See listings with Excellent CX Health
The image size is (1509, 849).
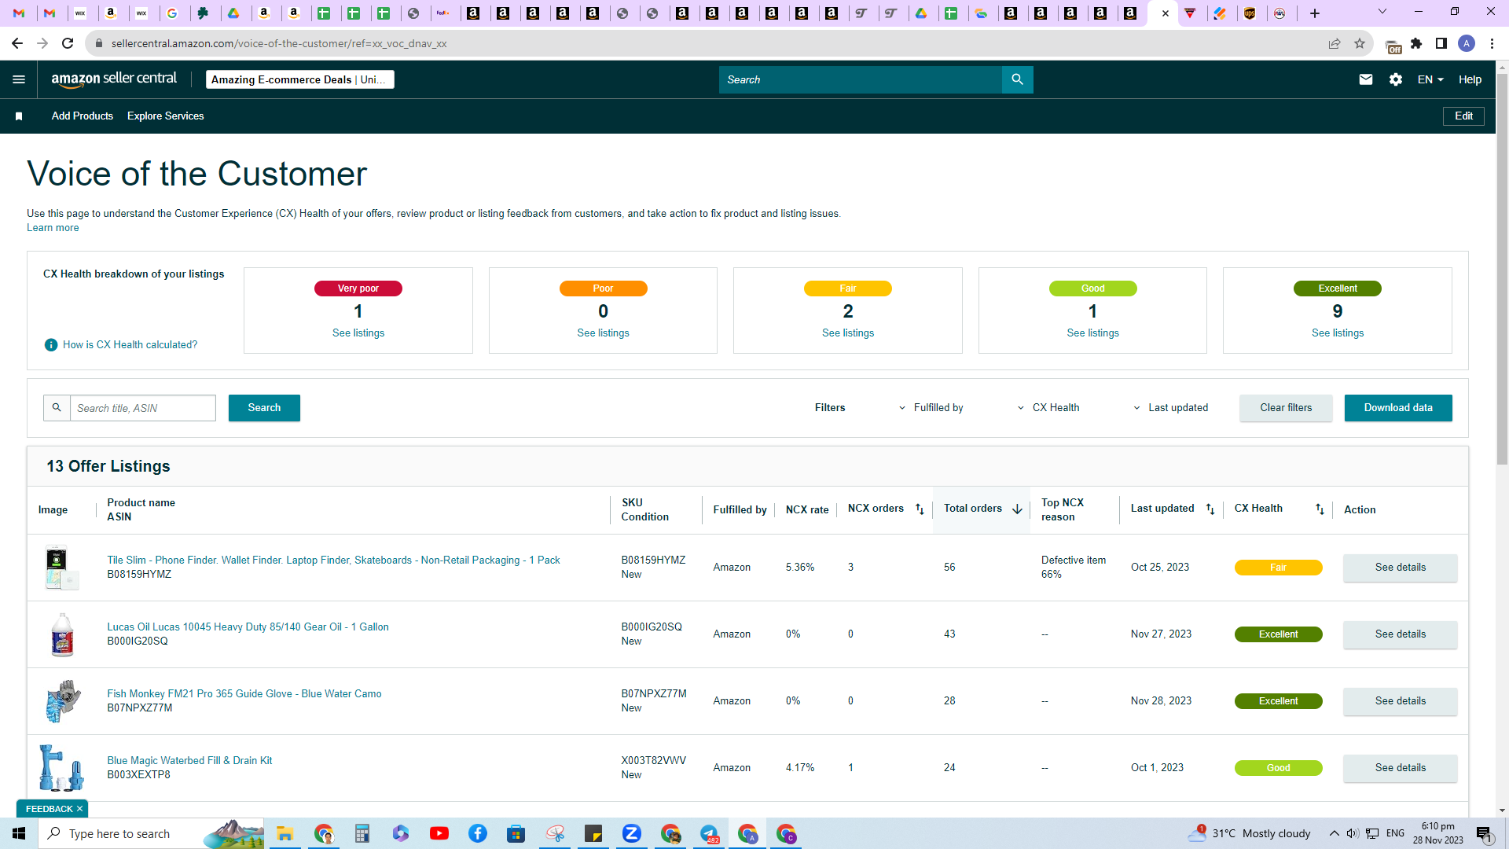tap(1338, 333)
